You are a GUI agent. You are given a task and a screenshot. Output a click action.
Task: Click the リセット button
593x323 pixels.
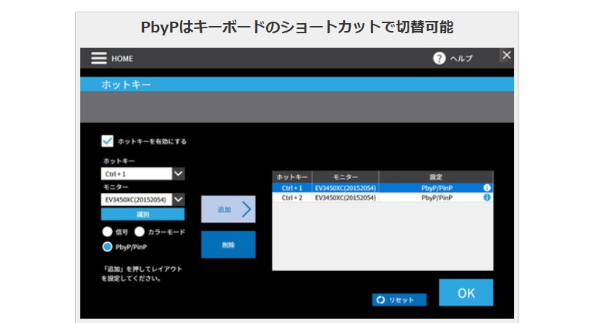coord(399,299)
